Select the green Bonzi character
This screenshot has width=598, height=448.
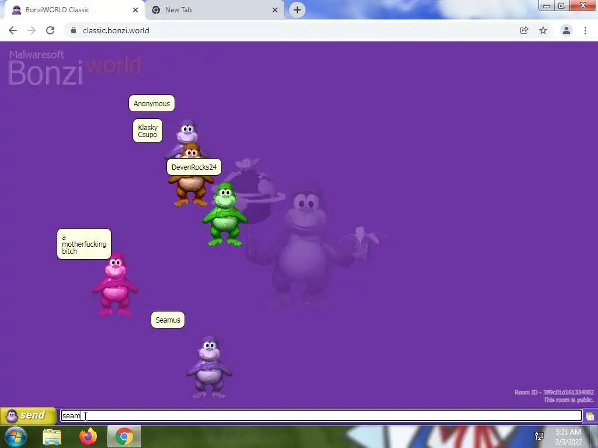[x=225, y=215]
